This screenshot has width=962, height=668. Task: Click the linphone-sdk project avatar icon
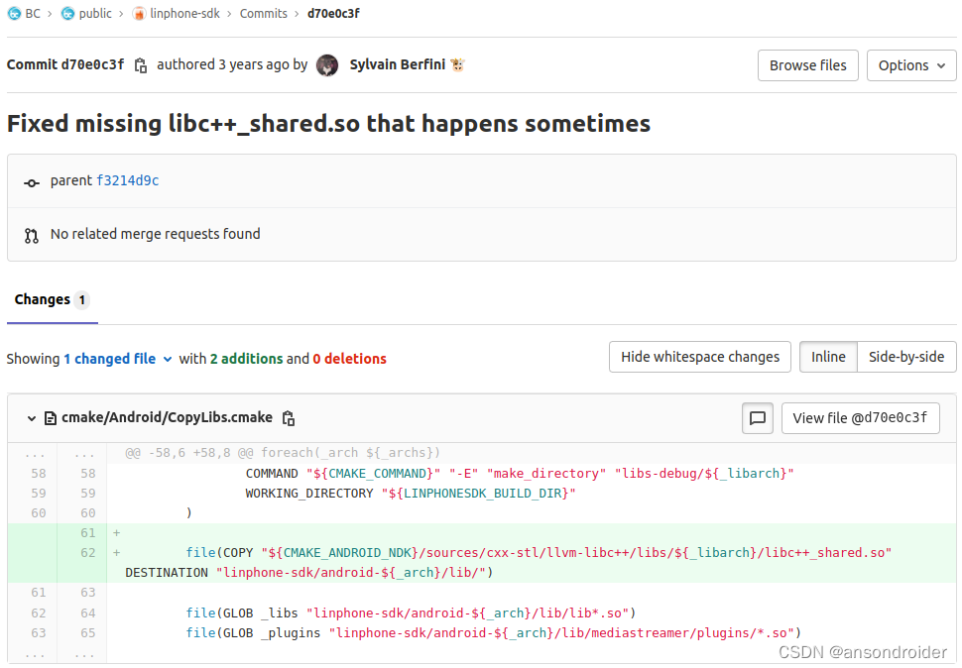click(139, 14)
